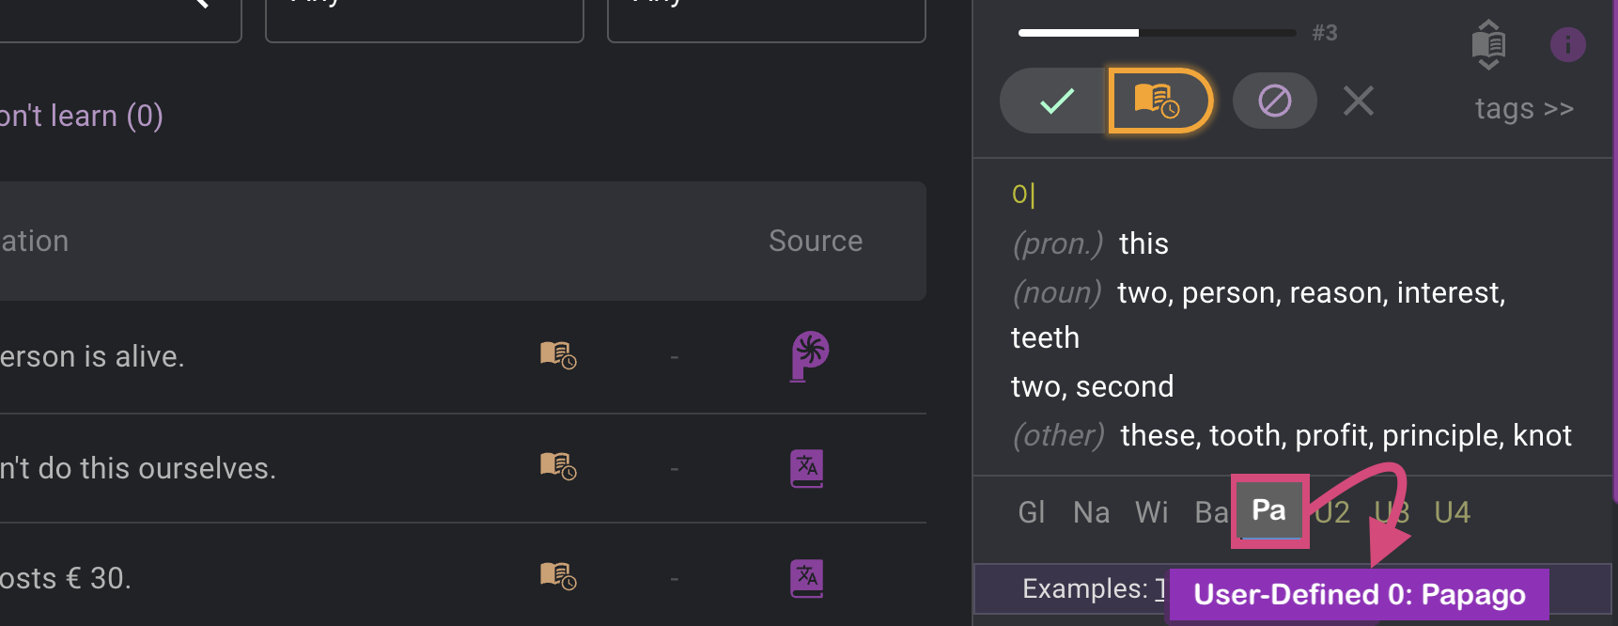1618x626 pixels.
Task: Expand the tags >> section
Action: [1524, 109]
